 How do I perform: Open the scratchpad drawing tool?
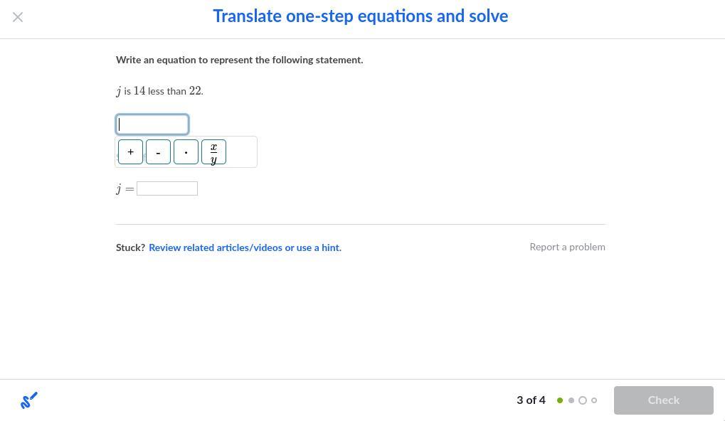point(29,400)
